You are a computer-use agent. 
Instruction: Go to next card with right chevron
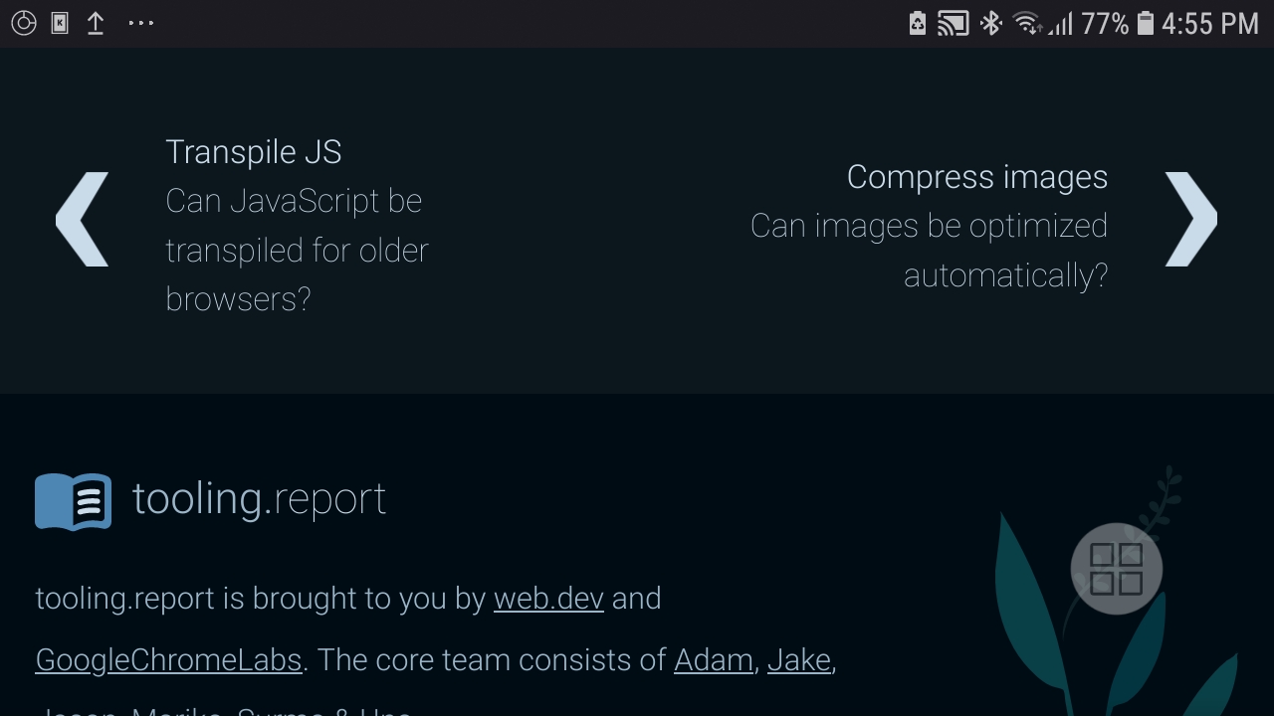1190,219
